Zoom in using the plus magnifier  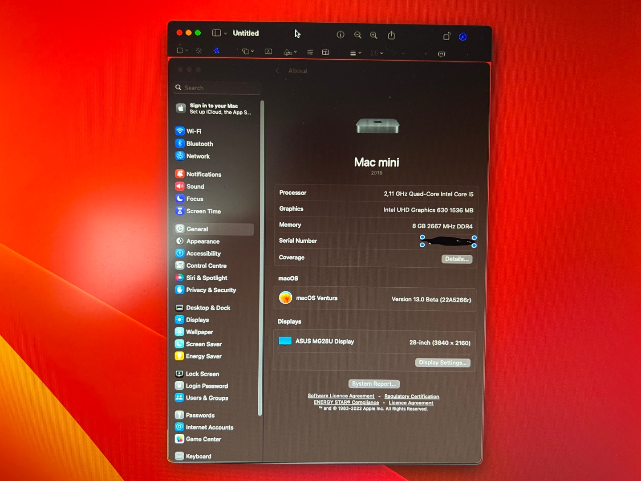(373, 35)
